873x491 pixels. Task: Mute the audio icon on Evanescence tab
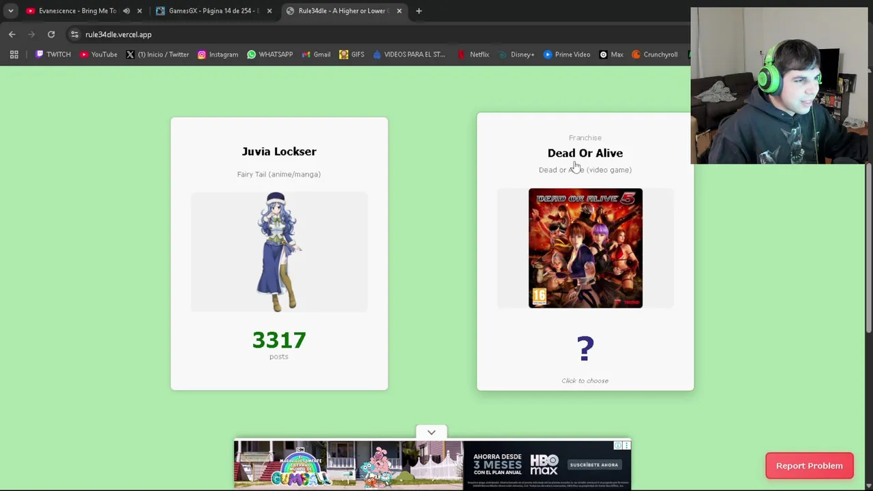click(126, 11)
